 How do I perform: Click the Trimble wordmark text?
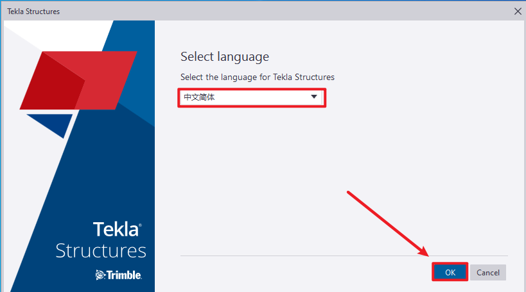pyautogui.click(x=124, y=275)
